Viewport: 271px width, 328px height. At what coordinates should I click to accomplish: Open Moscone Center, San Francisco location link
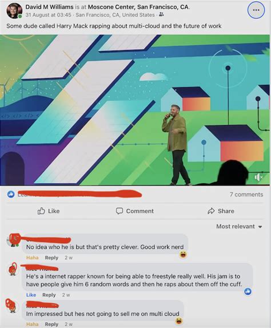[138, 7]
